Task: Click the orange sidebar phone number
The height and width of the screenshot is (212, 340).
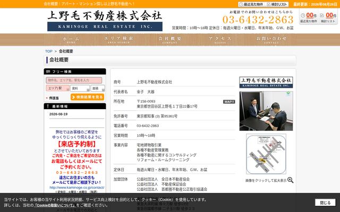Action: [x=77, y=172]
